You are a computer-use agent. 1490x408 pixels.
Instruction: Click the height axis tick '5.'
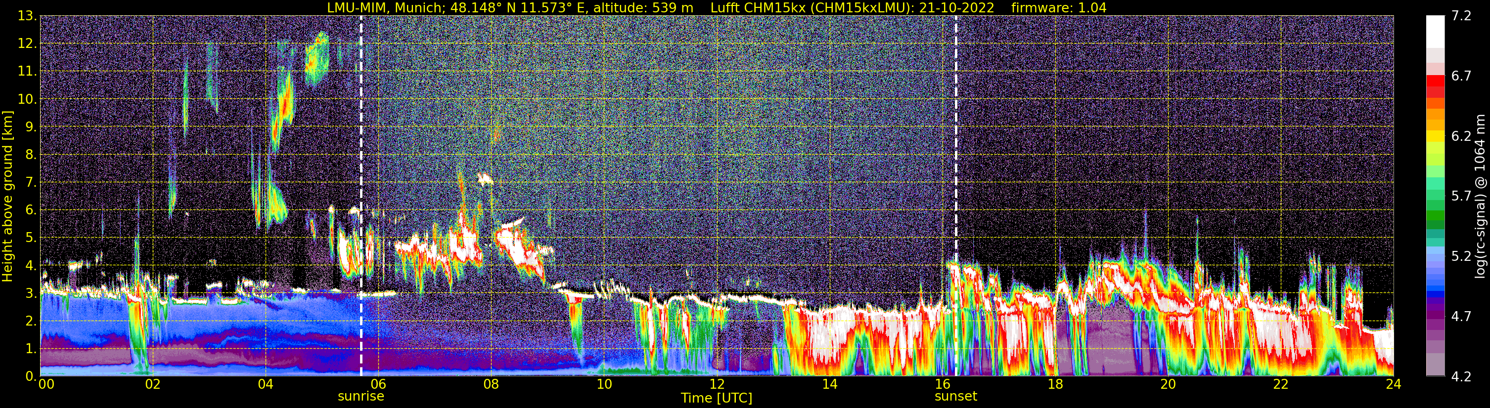pos(30,238)
